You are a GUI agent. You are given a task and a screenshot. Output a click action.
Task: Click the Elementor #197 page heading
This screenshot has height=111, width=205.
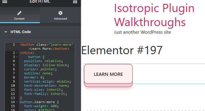[x=122, y=50]
